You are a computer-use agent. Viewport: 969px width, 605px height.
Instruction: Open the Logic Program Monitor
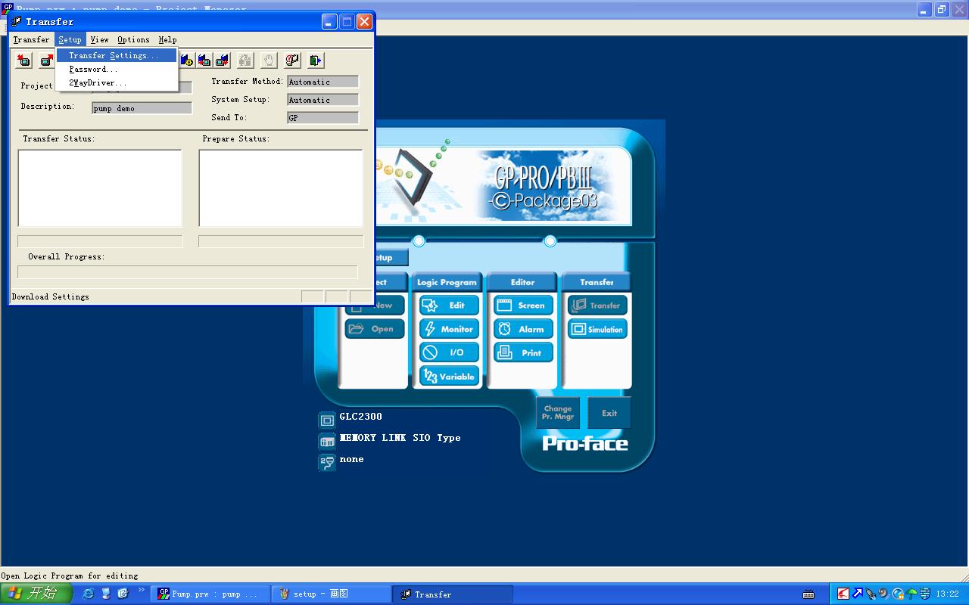point(449,329)
